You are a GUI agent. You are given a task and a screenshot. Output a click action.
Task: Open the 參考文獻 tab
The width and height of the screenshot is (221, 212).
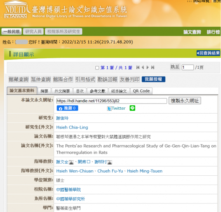[x=98, y=91]
